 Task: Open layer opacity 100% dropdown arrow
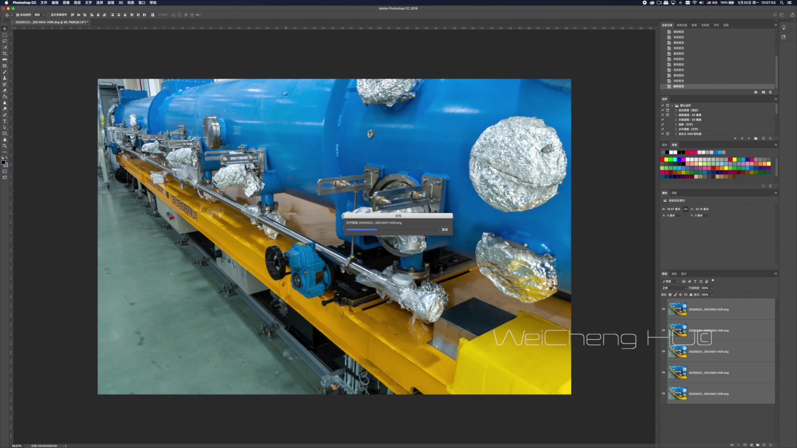click(712, 288)
